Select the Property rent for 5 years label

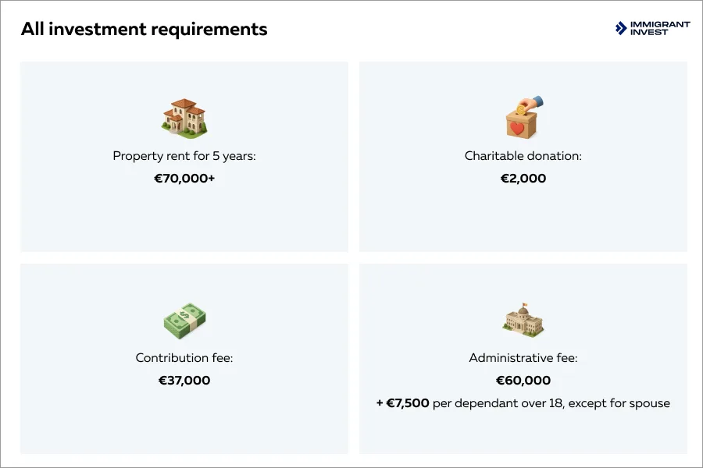pos(184,156)
